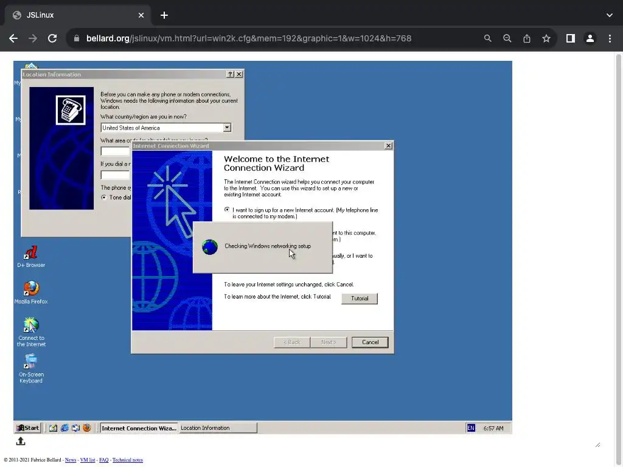This screenshot has height=467, width=623.
Task: Click the help question mark in Location Information
Action: click(230, 74)
